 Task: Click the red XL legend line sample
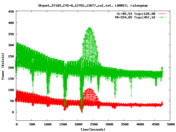162,14
